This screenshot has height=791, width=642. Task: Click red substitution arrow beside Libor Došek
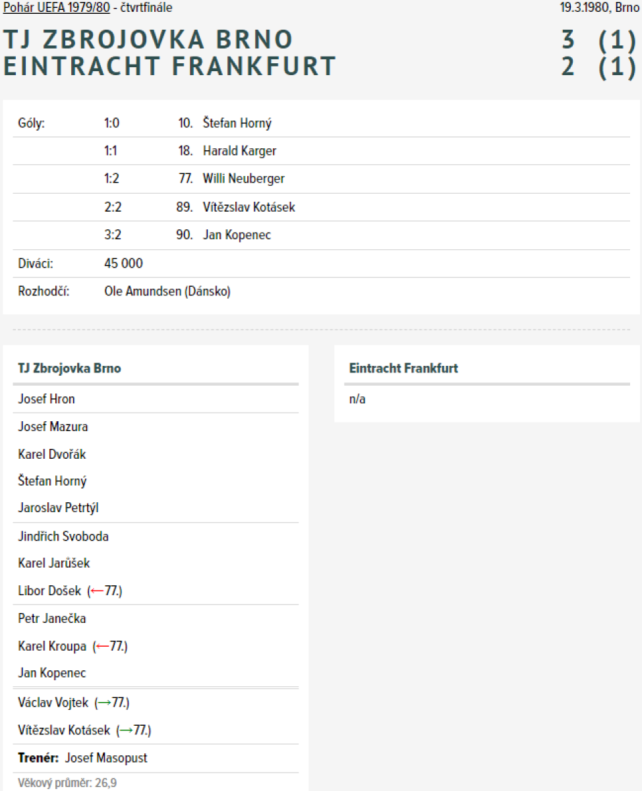click(x=97, y=591)
